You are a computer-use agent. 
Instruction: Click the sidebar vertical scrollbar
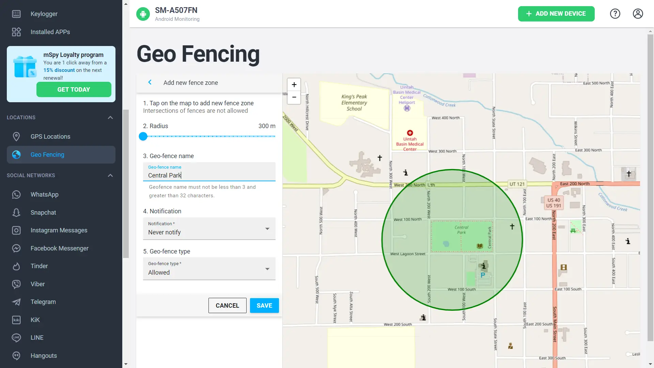pos(126,184)
